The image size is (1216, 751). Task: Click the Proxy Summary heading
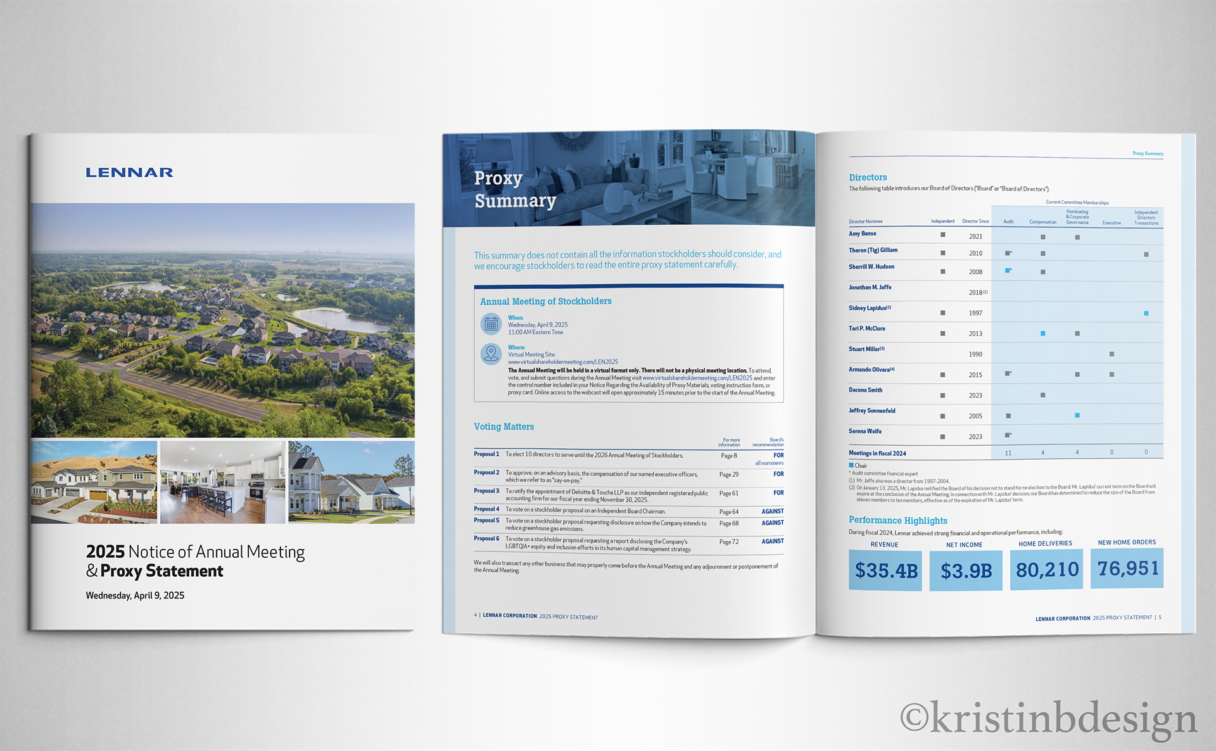point(515,189)
